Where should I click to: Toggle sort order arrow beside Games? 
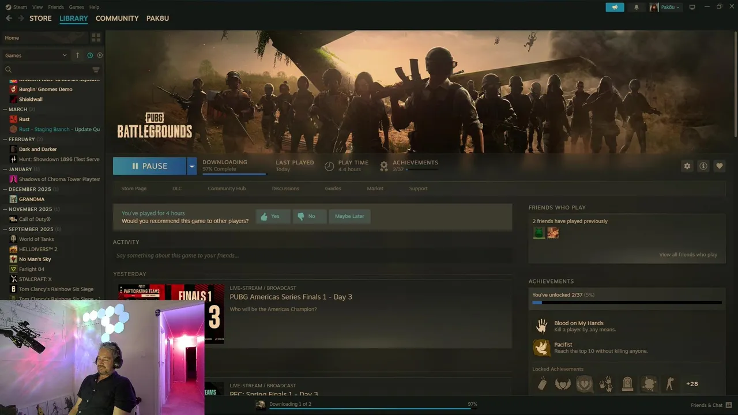(78, 55)
